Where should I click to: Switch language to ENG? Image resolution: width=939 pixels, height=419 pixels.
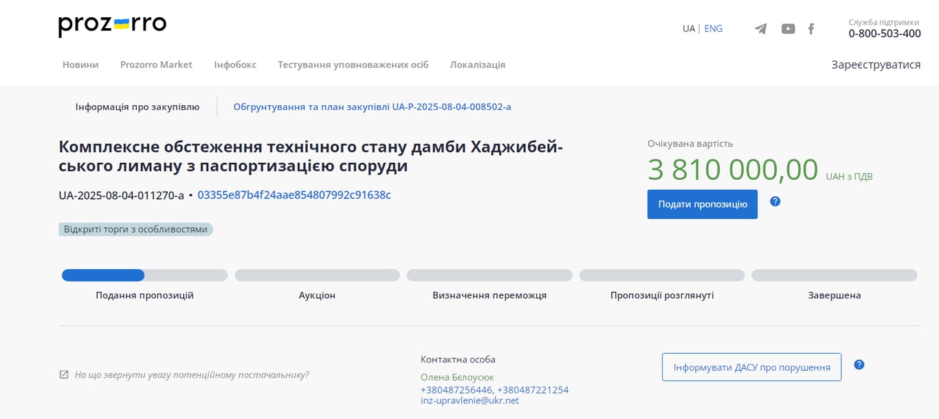pyautogui.click(x=714, y=29)
